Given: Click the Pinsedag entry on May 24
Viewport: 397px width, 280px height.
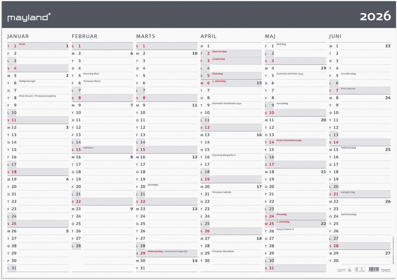Looking at the screenshot, I should pos(281,214).
